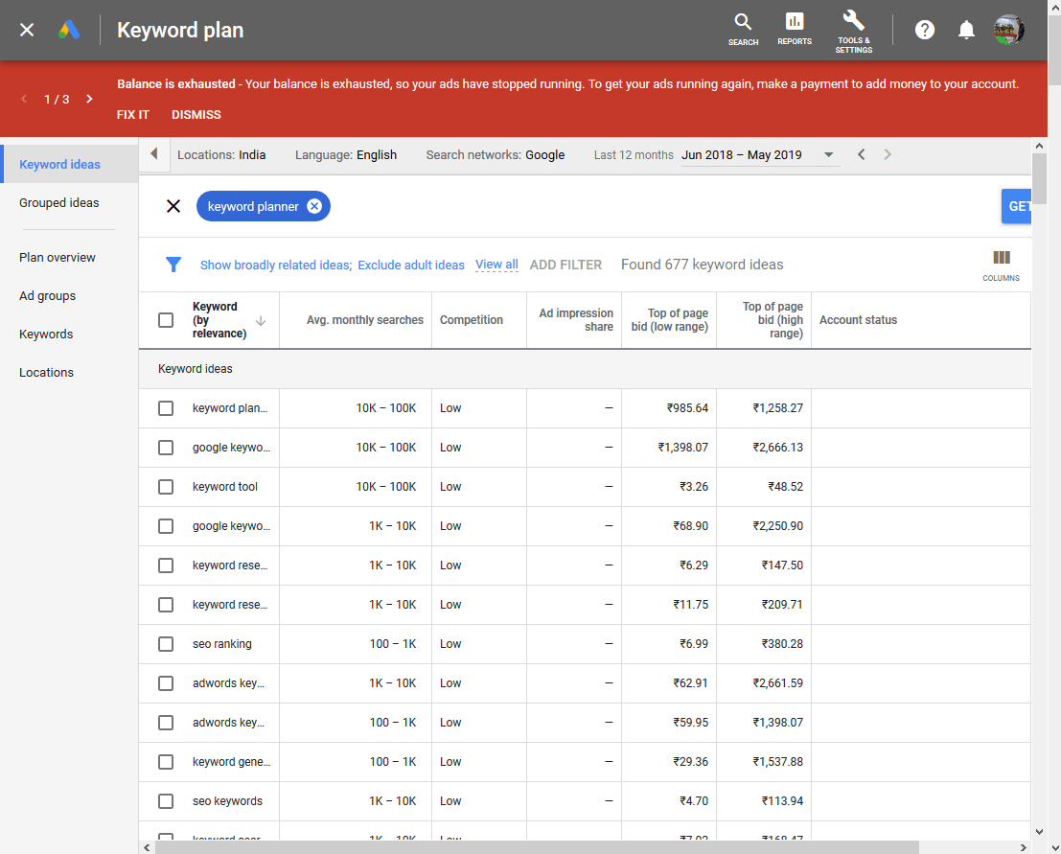Dismiss the balance exhausted alert
The height and width of the screenshot is (854, 1061).
tap(196, 115)
